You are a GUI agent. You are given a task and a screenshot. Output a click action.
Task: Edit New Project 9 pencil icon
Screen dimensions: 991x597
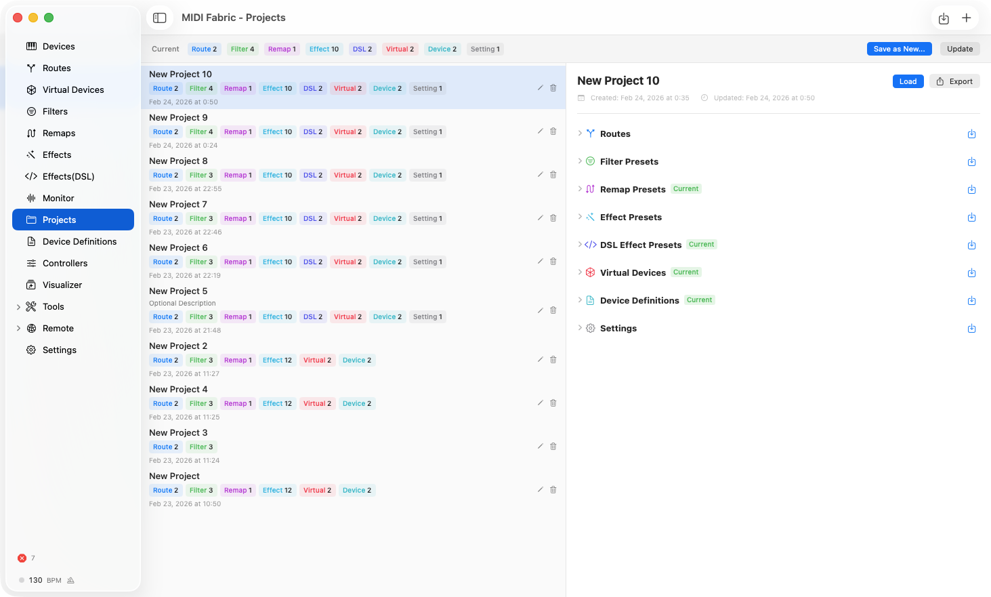(x=540, y=131)
